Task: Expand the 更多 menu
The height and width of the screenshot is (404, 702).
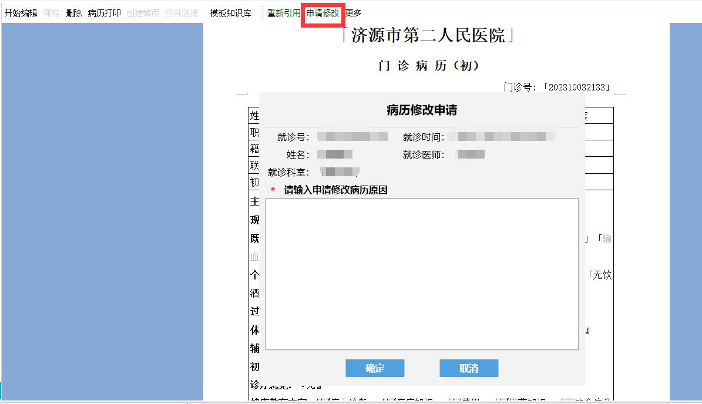Action: (x=354, y=13)
